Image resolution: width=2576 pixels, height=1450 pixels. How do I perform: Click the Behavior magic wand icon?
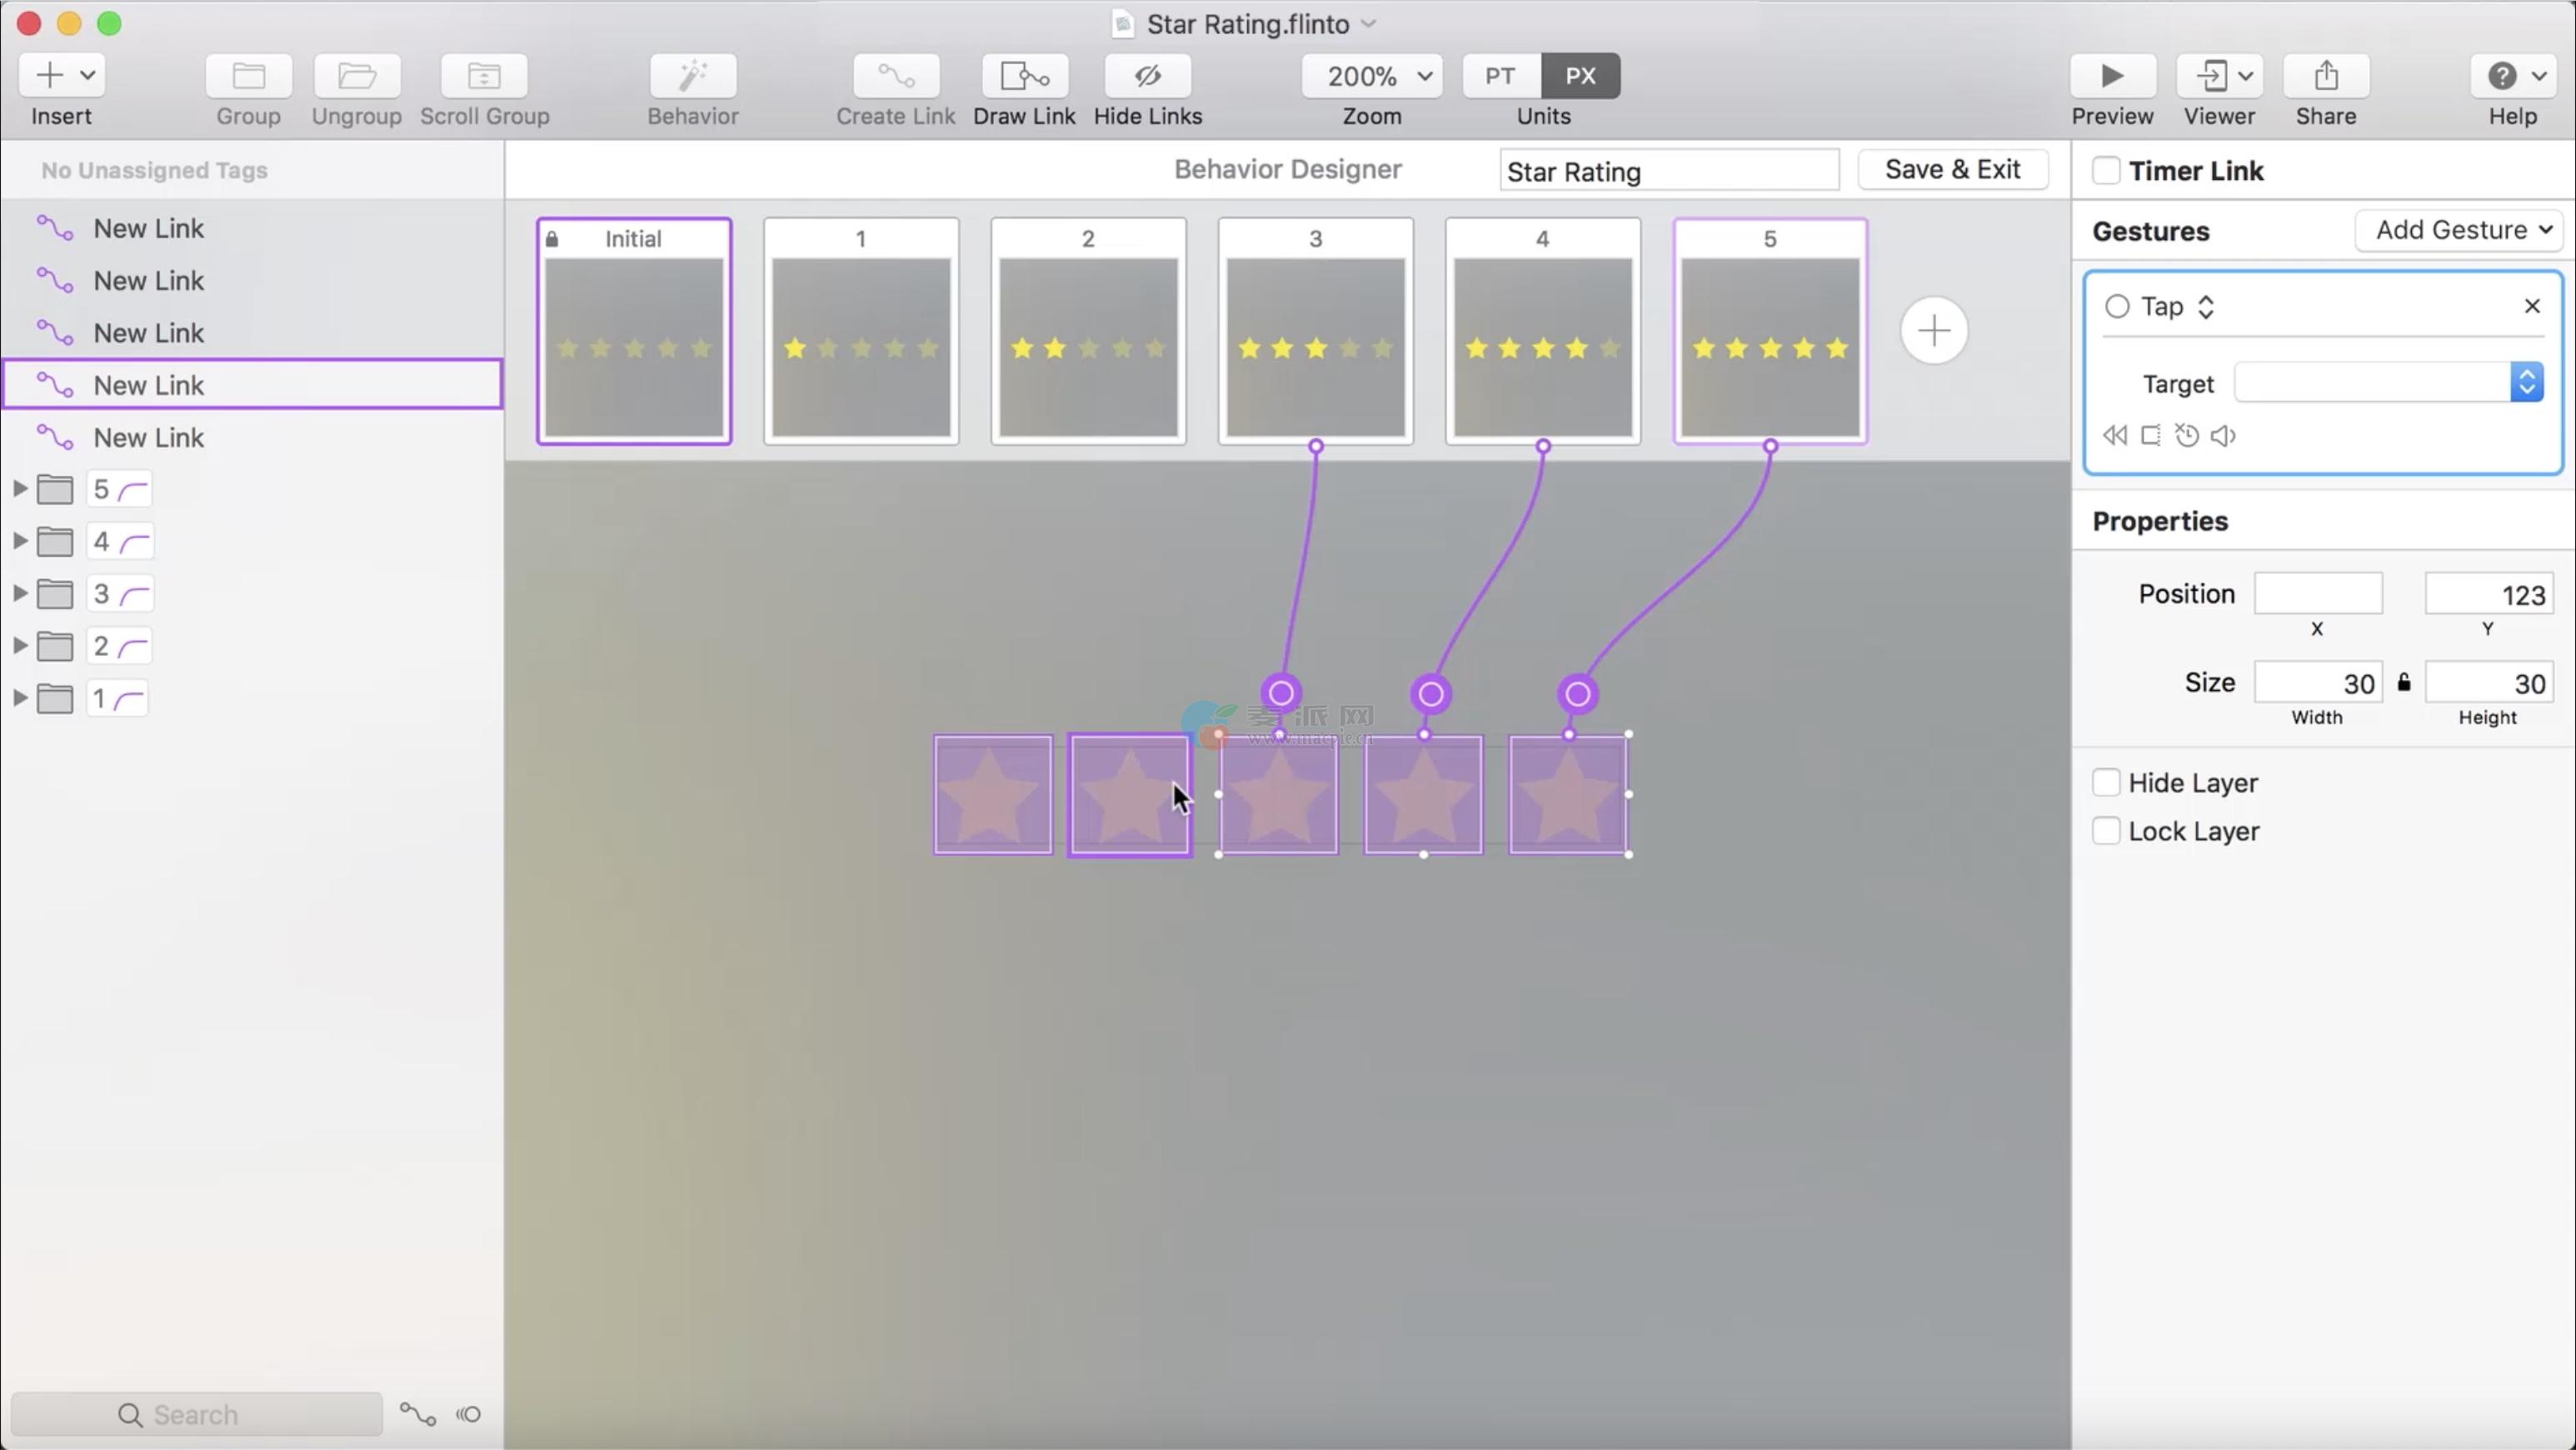tap(692, 76)
